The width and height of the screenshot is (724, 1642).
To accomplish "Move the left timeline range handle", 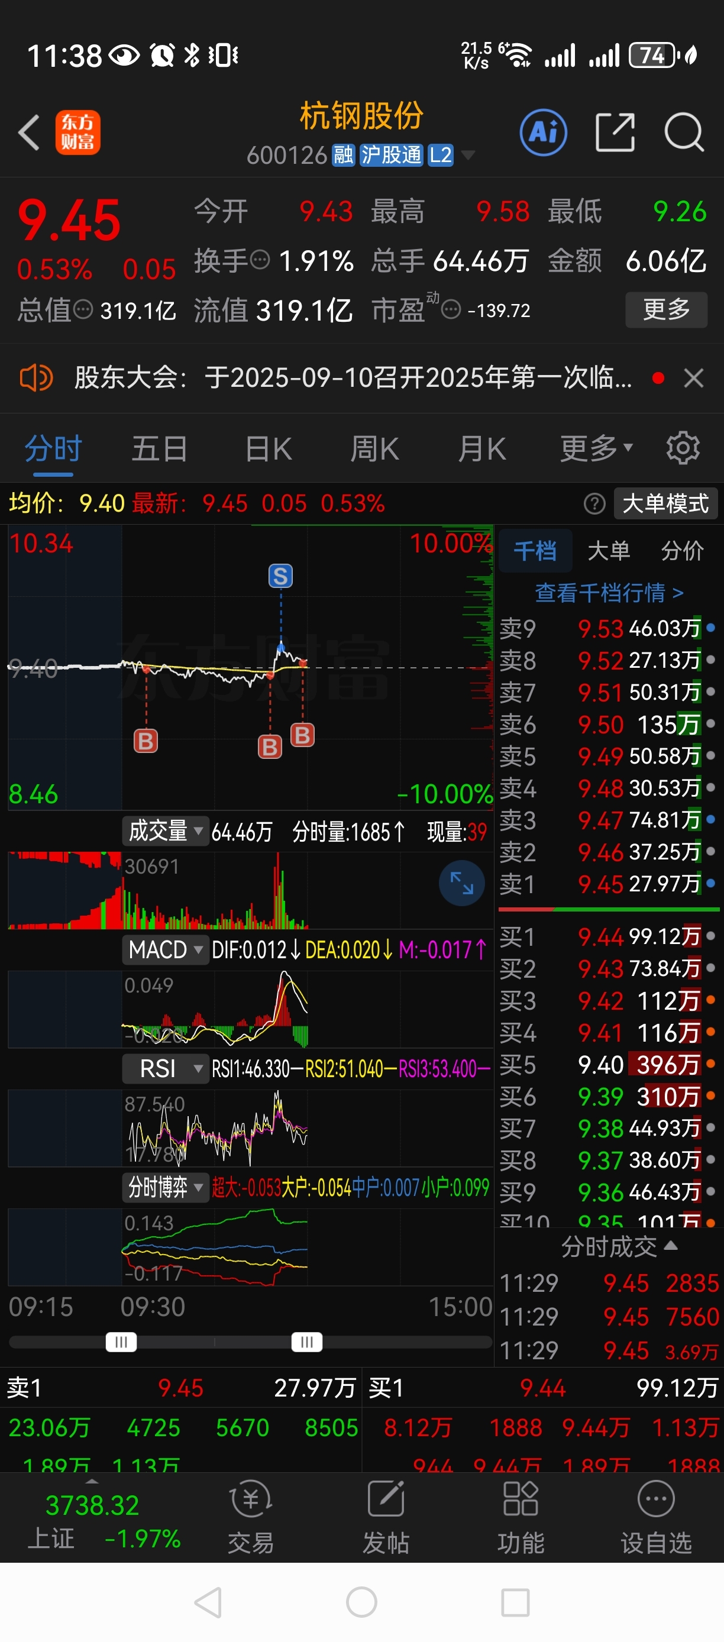I will click(x=121, y=1342).
